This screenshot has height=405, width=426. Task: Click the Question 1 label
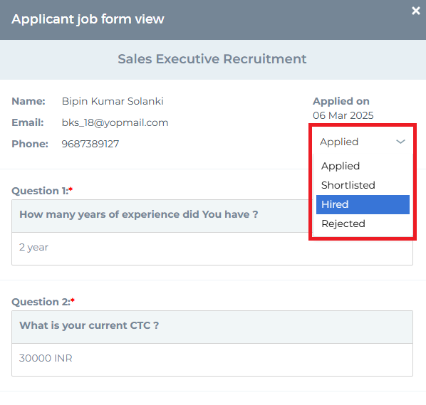tap(42, 191)
